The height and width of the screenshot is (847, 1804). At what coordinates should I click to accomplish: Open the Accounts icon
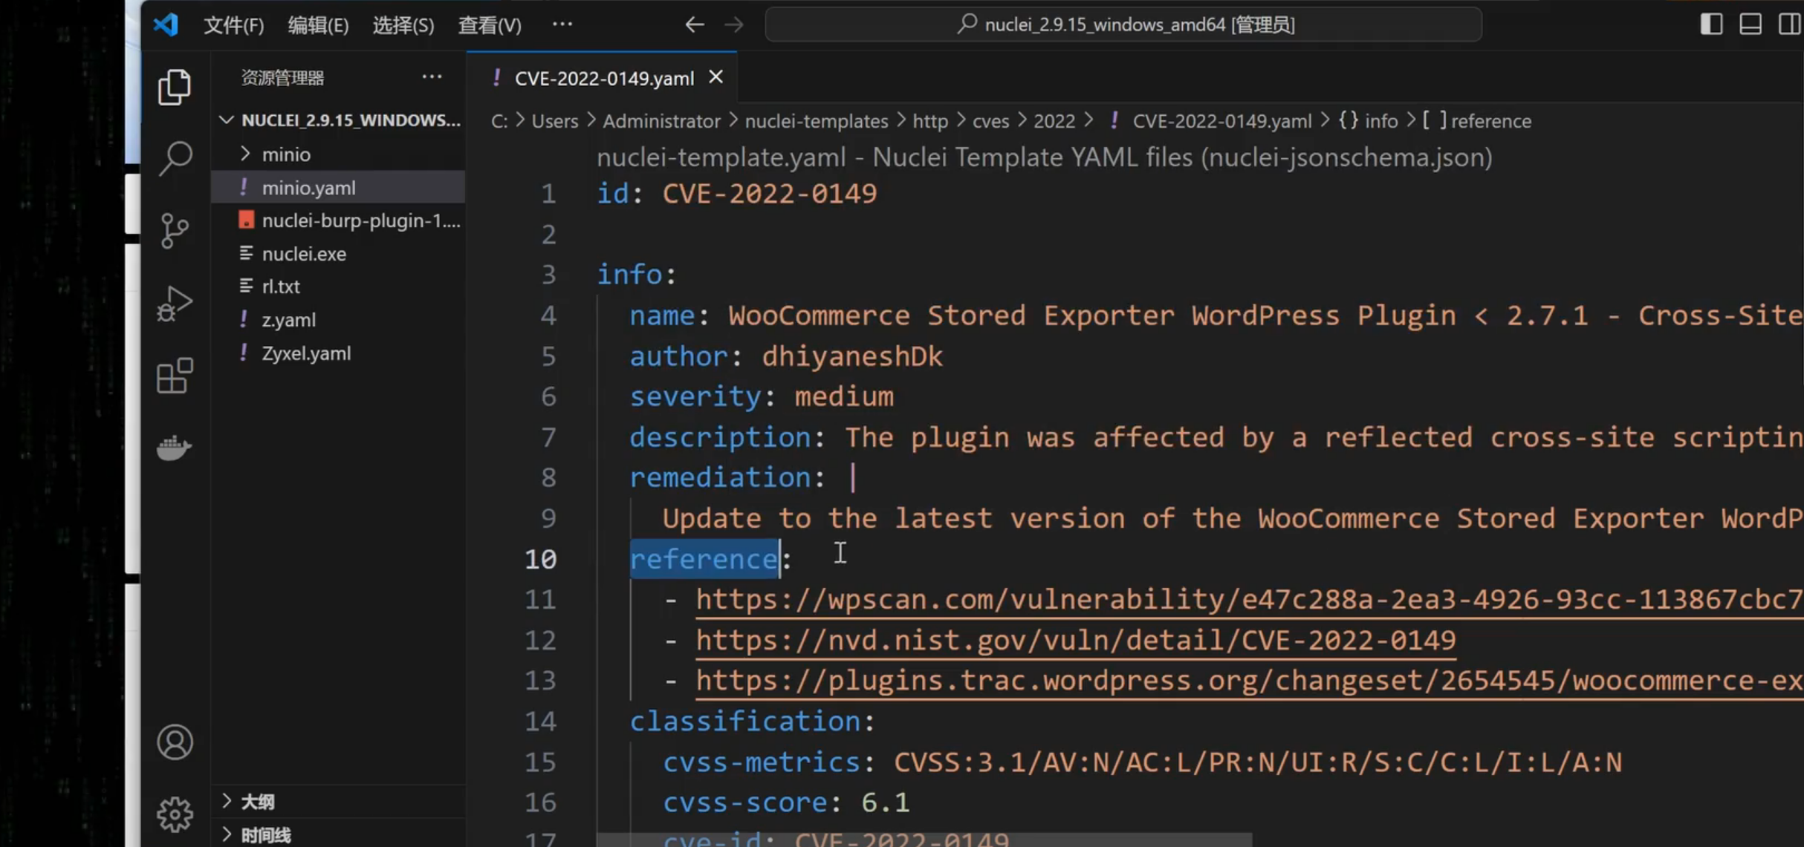coord(175,742)
